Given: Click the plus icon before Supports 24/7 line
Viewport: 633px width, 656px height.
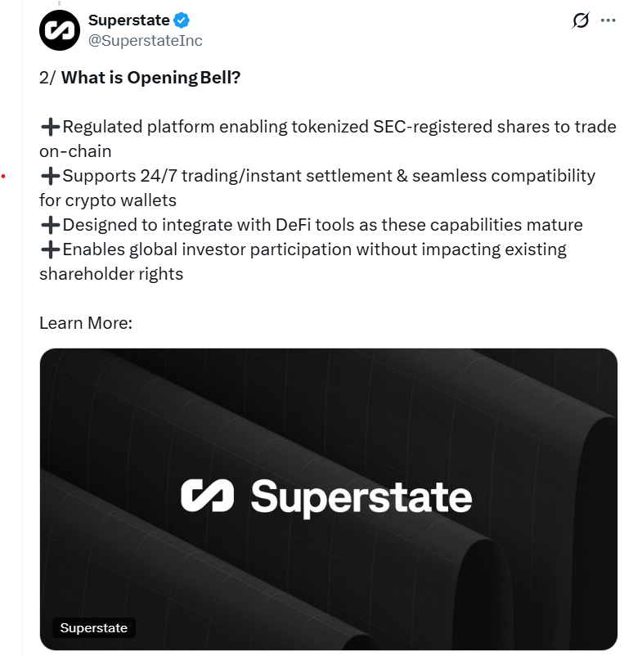Looking at the screenshot, I should coord(50,177).
